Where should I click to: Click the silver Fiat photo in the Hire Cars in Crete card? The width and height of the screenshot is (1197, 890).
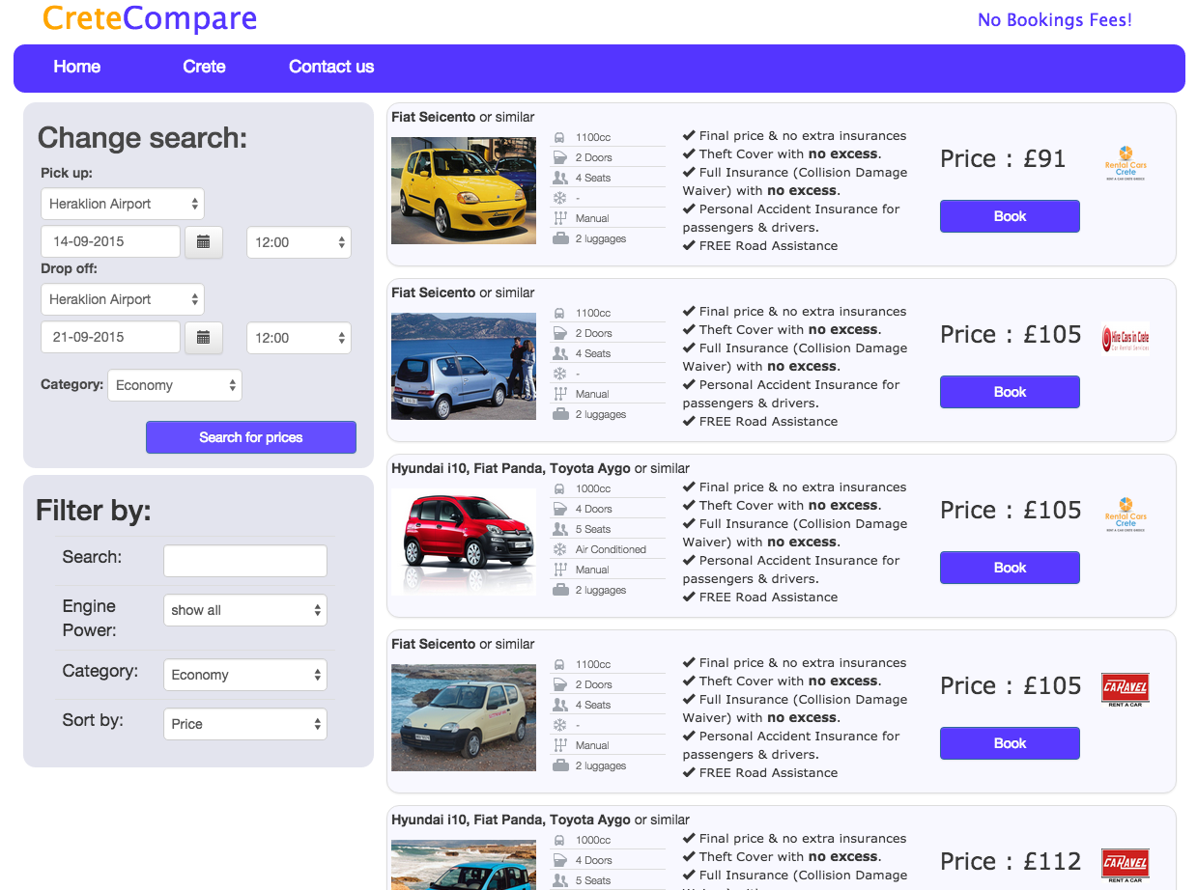(464, 366)
